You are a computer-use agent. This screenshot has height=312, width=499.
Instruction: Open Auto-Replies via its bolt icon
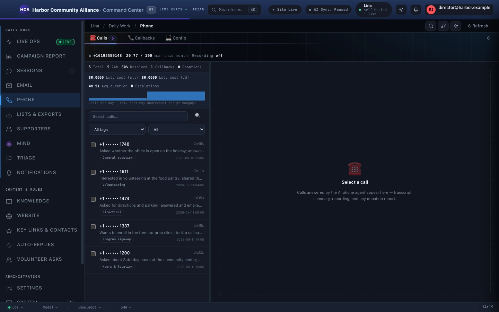click(9, 245)
